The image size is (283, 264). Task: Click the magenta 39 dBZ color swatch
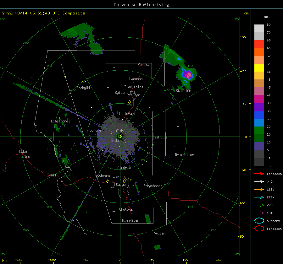(259, 99)
